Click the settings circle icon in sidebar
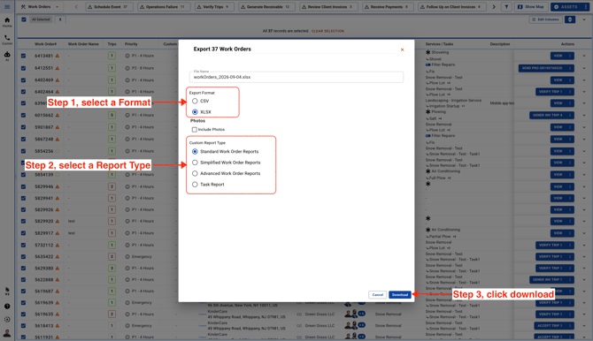 [x=7, y=320]
